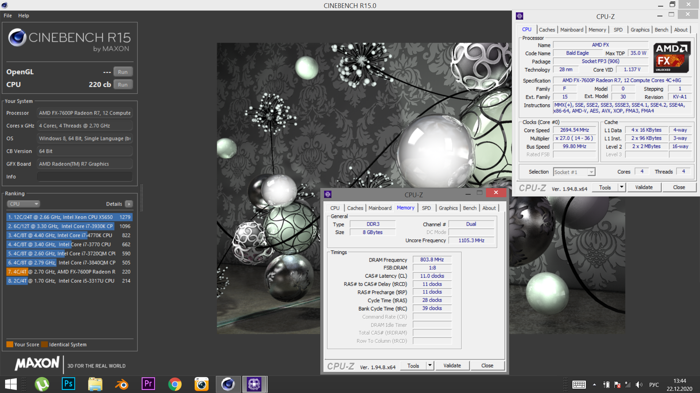Click the orange Your Score legend swatch
Image resolution: width=700 pixels, height=393 pixels.
(10, 344)
